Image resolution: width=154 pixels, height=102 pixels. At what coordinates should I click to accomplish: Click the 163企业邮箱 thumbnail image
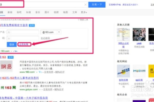123,34
